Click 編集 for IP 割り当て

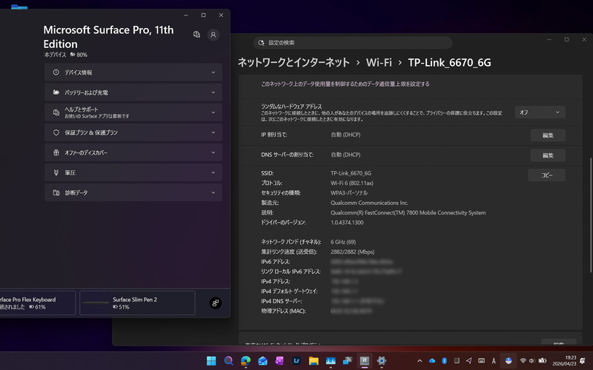tap(548, 135)
